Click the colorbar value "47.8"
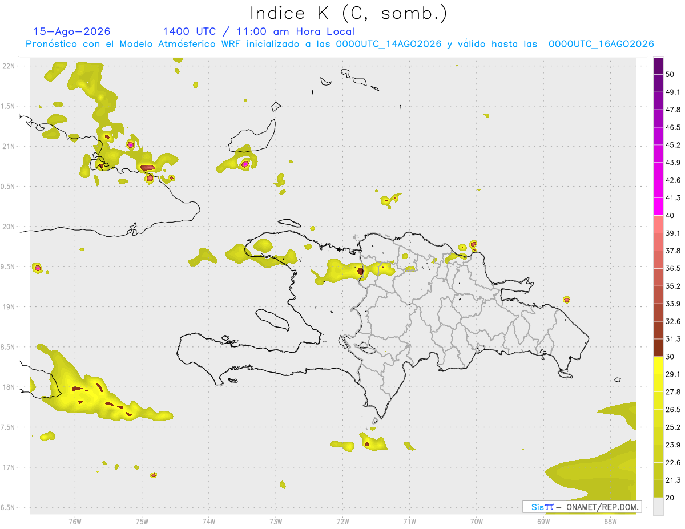 674,110
